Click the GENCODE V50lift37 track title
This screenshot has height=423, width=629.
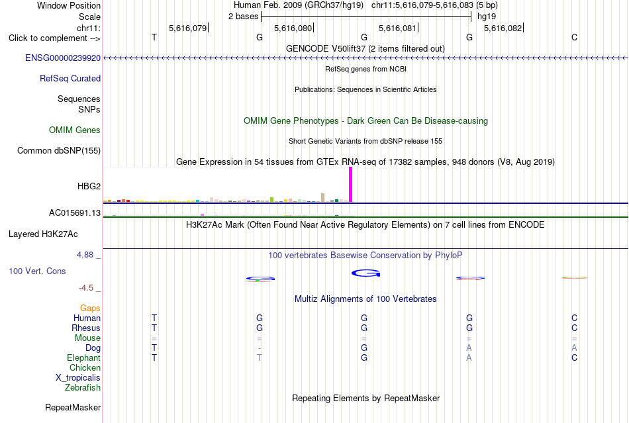365,48
